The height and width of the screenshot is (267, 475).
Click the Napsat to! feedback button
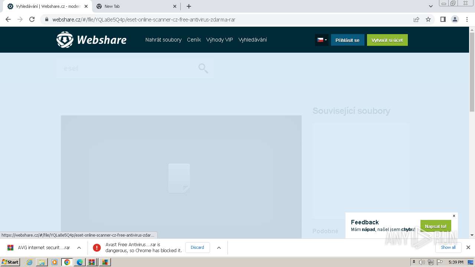pos(436,226)
